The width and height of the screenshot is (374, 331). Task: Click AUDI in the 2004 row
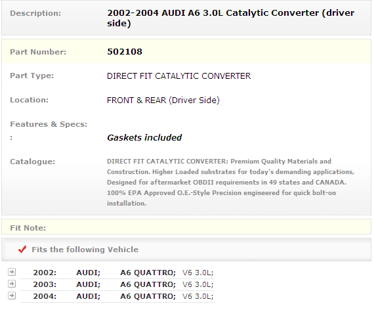tap(89, 296)
